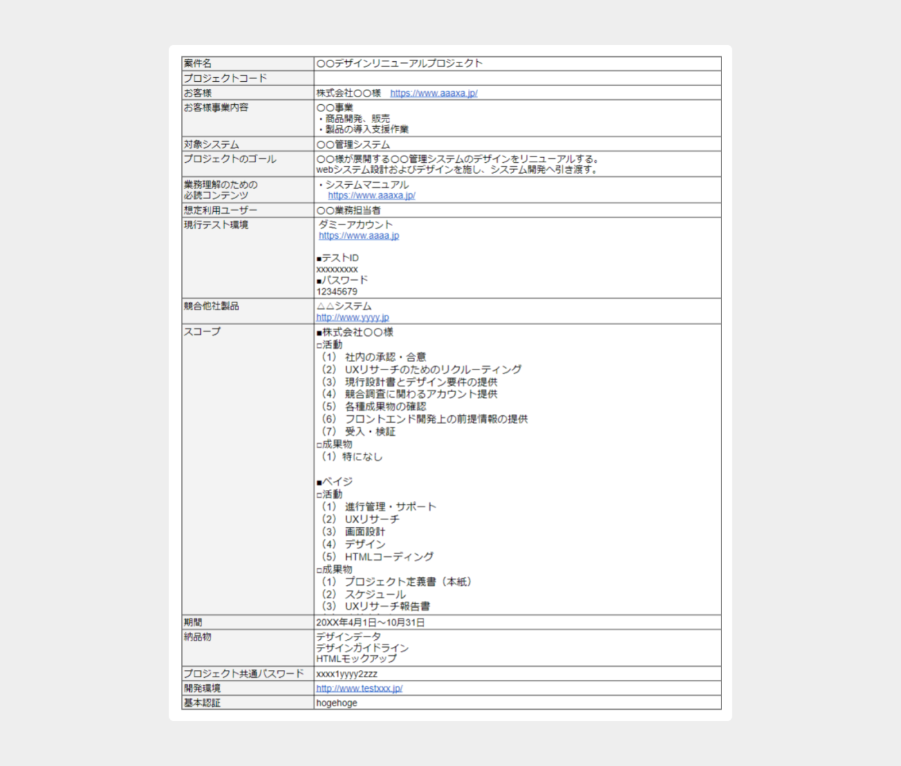The height and width of the screenshot is (766, 901).
Task: Click the period 20XX年4月1日〜10月31日
Action: pos(370,622)
